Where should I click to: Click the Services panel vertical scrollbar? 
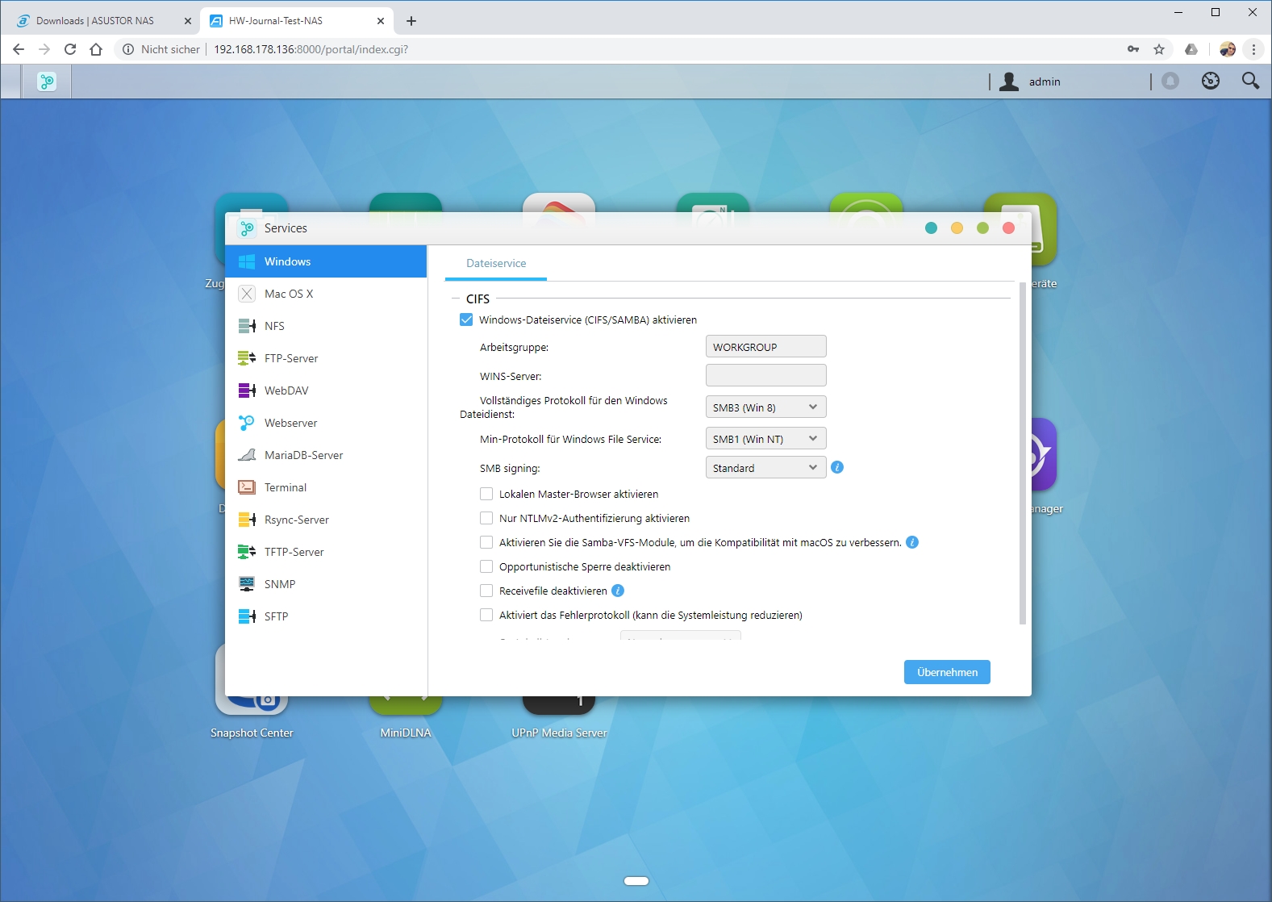click(x=1023, y=453)
